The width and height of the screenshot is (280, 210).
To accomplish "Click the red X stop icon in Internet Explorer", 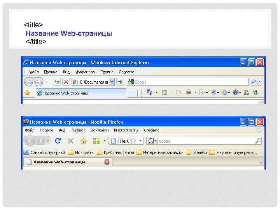I will [x=66, y=82].
